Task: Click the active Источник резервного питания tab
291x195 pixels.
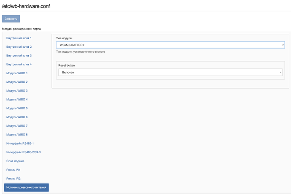Action: pos(27,187)
